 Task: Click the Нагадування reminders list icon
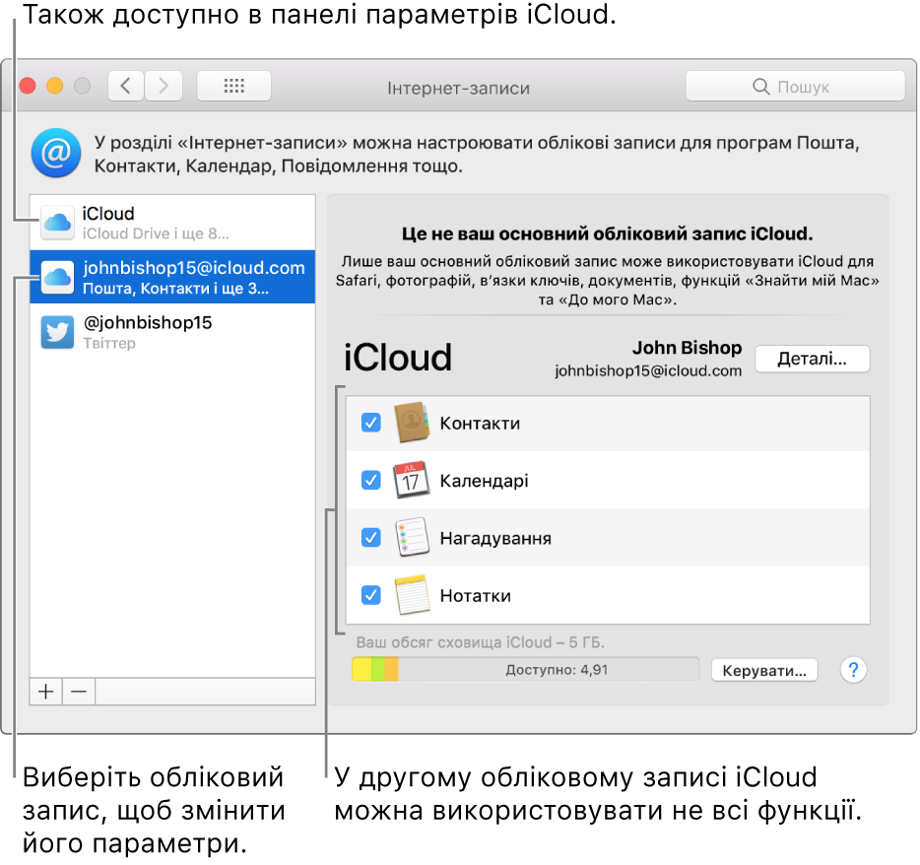tap(412, 537)
